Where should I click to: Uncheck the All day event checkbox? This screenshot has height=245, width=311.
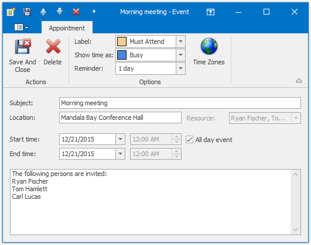tap(189, 140)
